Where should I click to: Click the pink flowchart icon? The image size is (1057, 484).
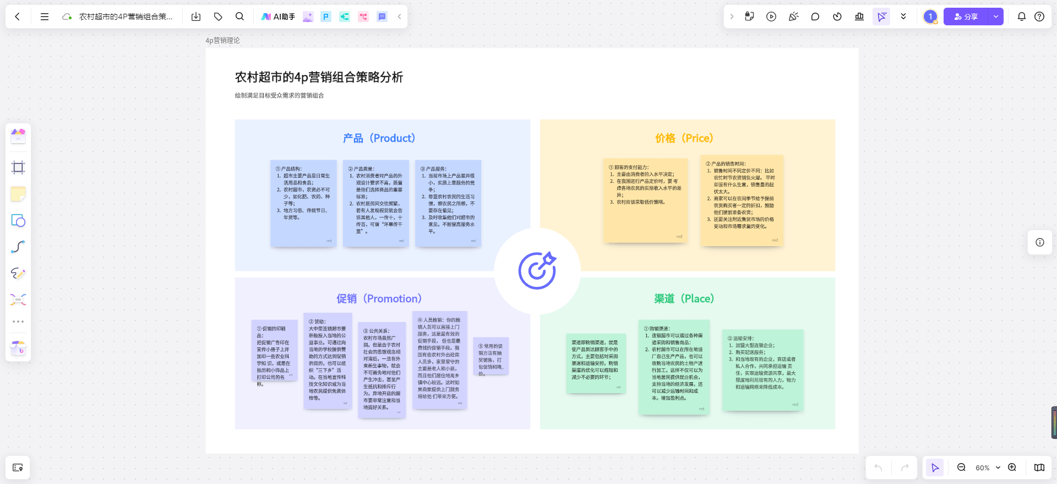tap(363, 17)
